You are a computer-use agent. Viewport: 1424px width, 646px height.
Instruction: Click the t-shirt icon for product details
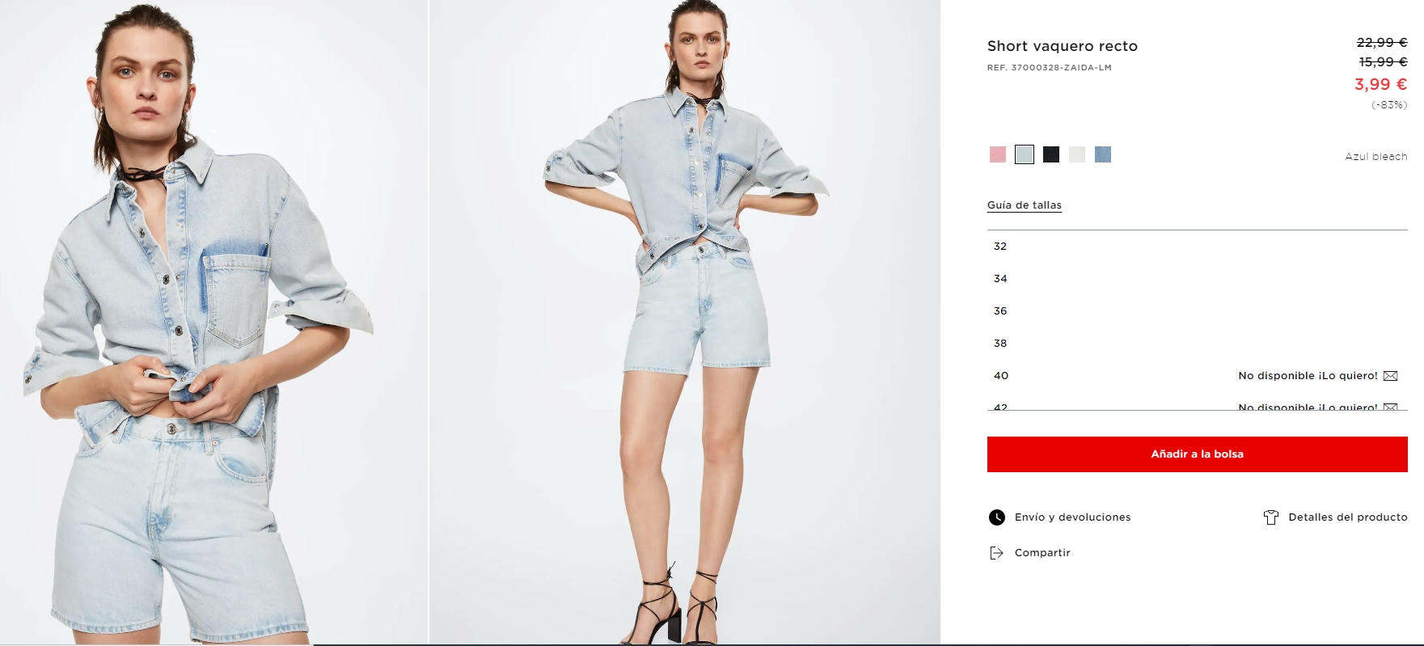click(x=1271, y=517)
